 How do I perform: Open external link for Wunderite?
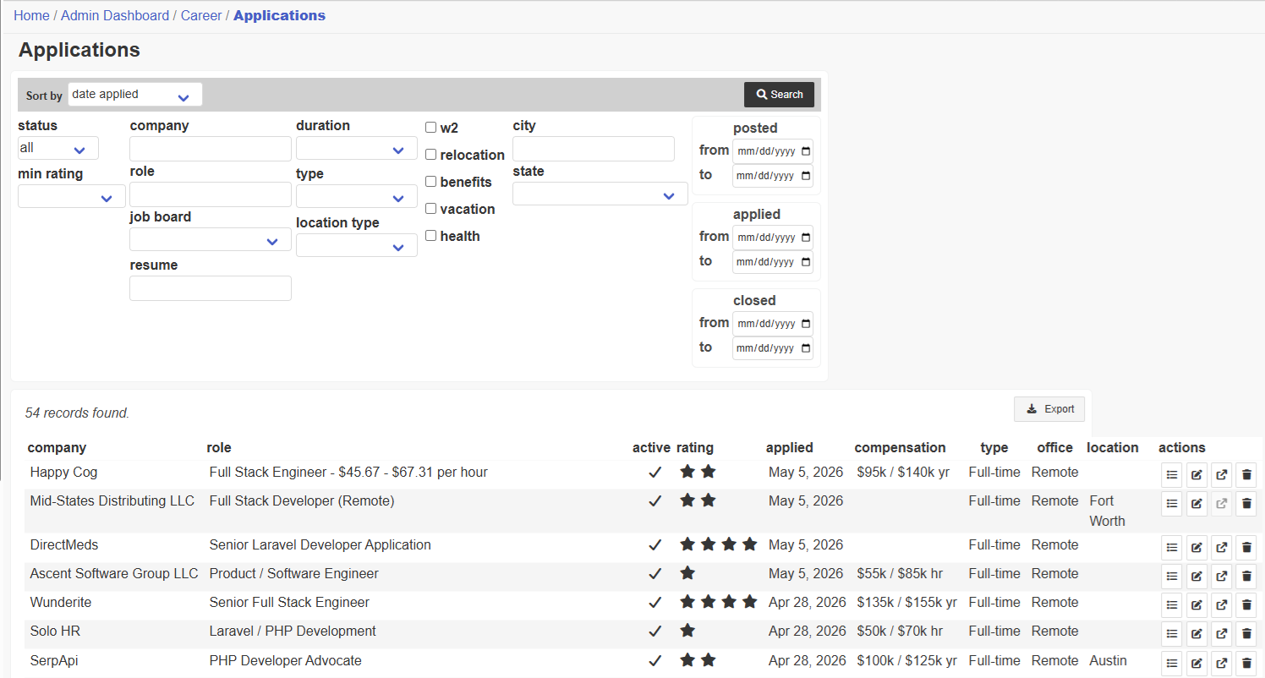1221,605
